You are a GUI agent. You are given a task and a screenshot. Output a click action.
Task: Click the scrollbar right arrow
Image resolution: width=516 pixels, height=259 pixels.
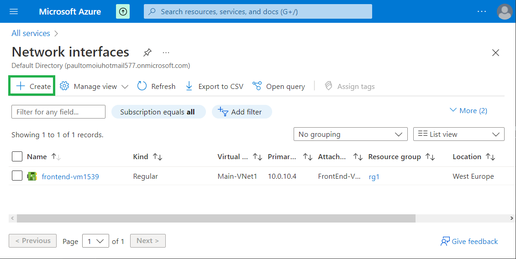click(512, 218)
